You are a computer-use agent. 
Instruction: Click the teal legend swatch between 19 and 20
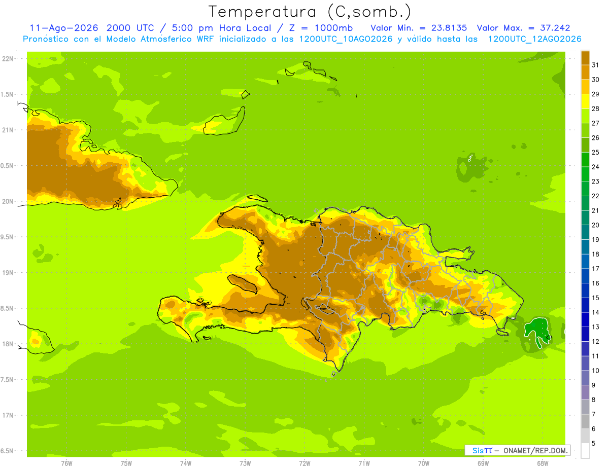click(585, 232)
